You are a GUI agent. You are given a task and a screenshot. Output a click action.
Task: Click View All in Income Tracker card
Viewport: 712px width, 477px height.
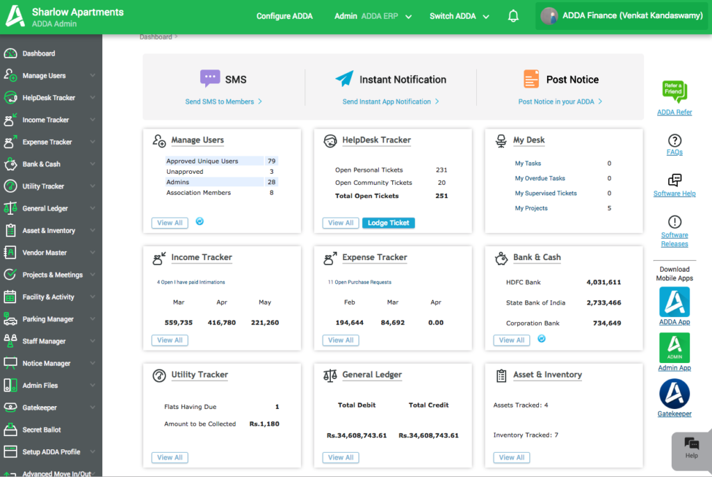point(170,340)
